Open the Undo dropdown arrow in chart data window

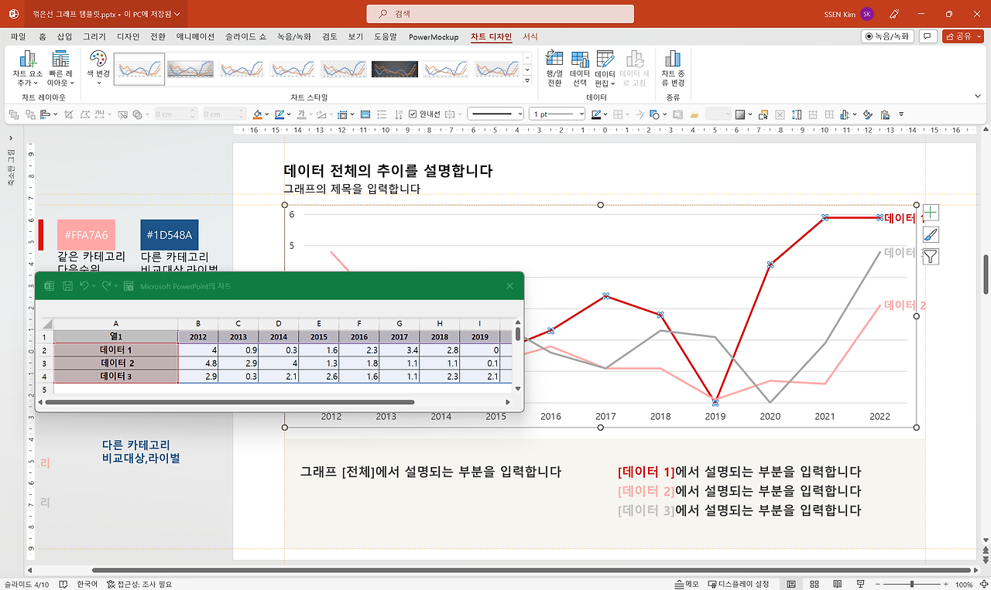(94, 286)
